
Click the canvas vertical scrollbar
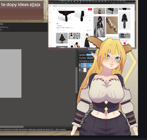(x=76, y=80)
